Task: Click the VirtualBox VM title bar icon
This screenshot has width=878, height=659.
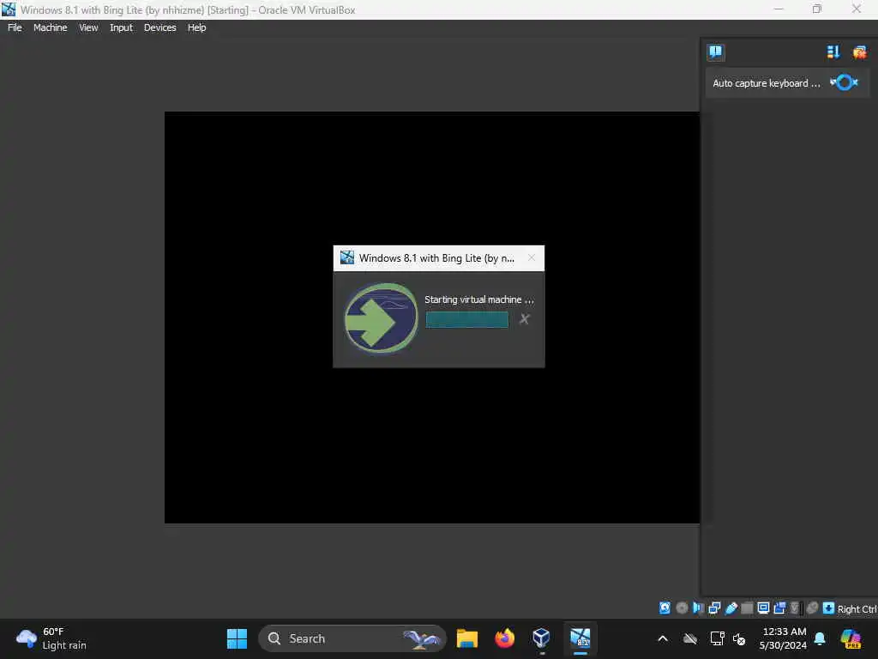Action: tap(9, 9)
